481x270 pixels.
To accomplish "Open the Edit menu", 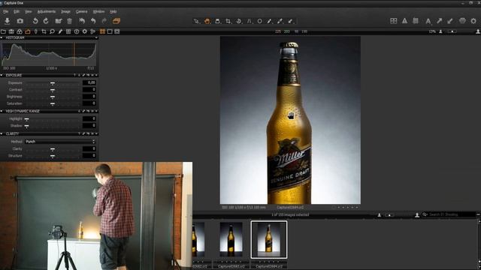I will point(17,11).
